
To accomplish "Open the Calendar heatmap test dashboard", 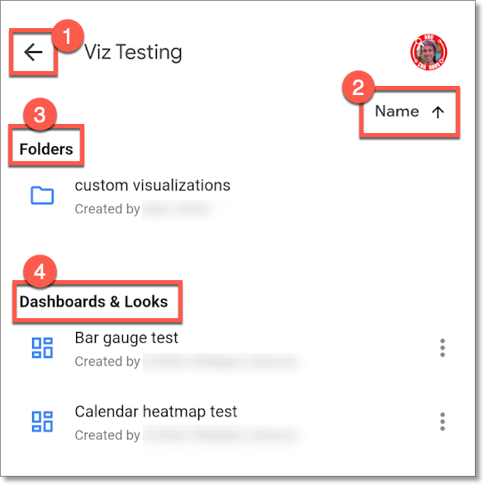I will tap(156, 412).
